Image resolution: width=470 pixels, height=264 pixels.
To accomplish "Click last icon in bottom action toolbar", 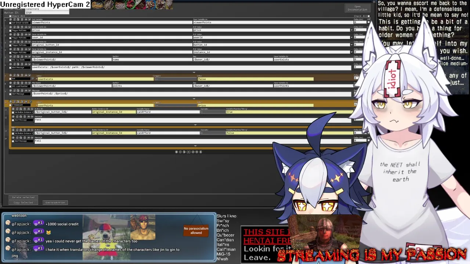I will coord(201,152).
